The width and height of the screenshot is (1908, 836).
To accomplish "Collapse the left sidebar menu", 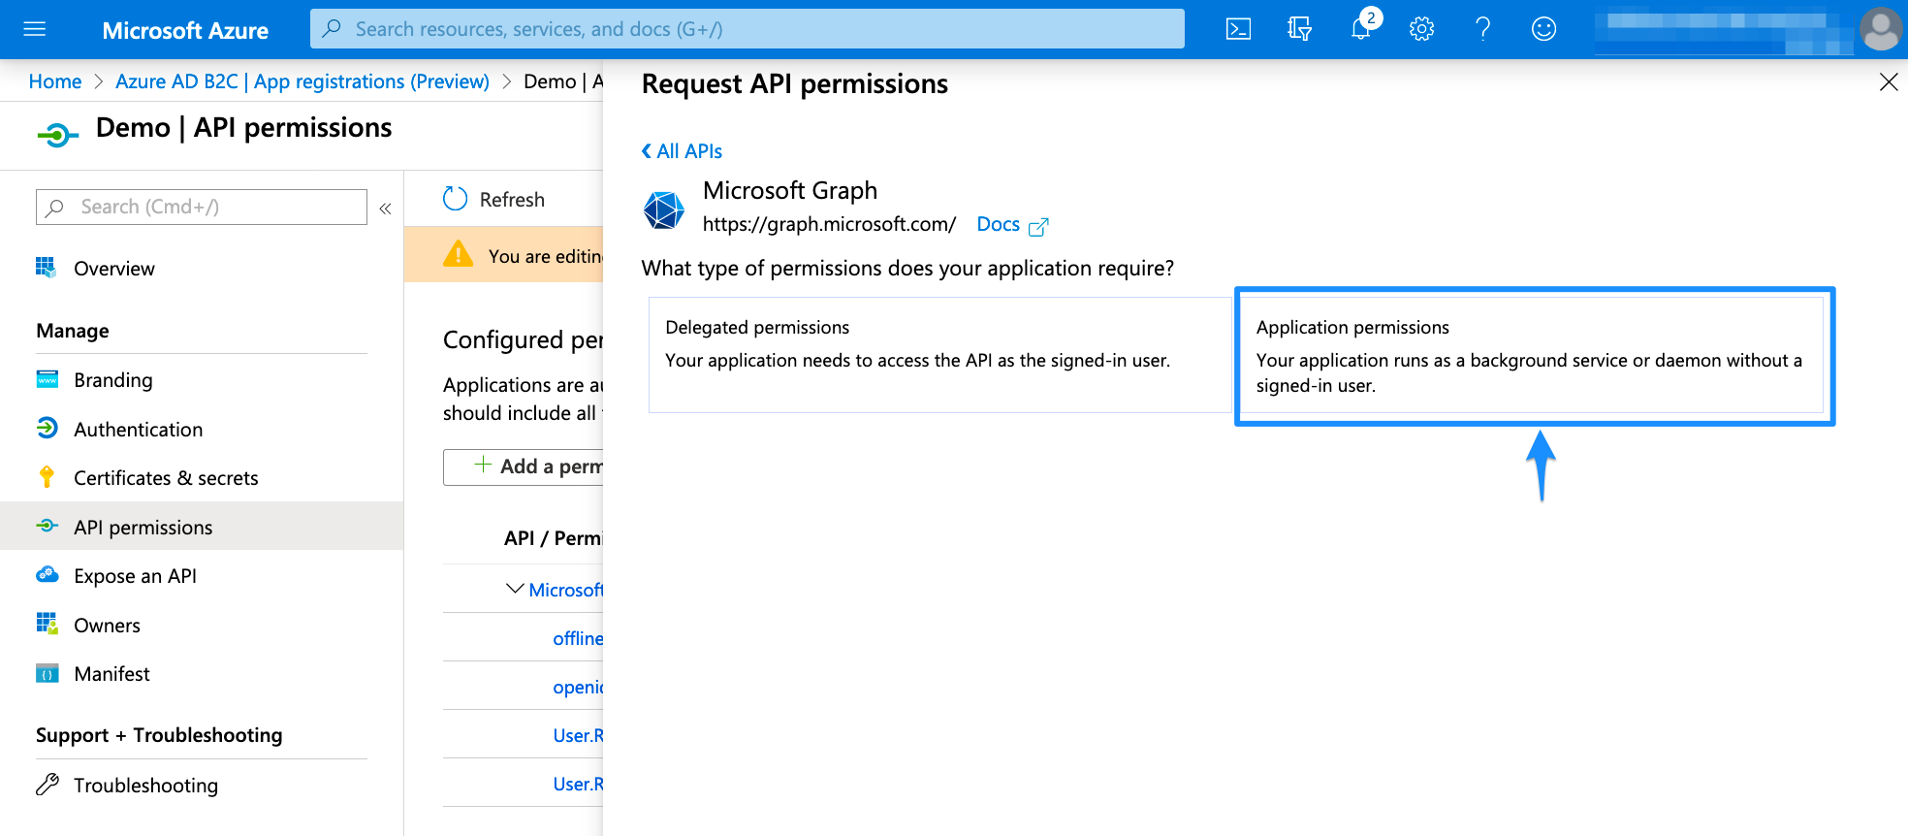I will (x=385, y=209).
